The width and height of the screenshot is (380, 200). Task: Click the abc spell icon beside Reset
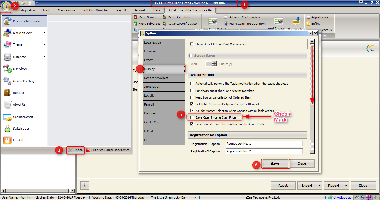(x=85, y=186)
